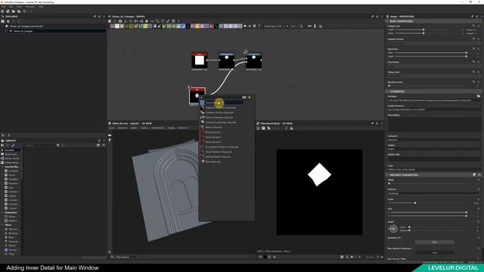Click the light bulb icon in 3D view sidebar
Viewport: 484px width, 272px height.
tap(110, 141)
